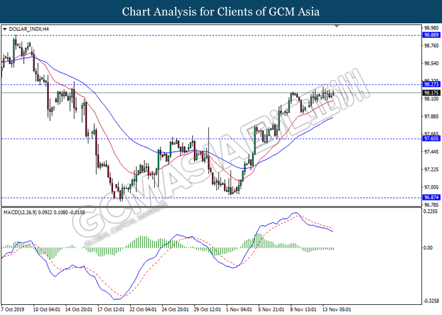
Task: Select the 98.273 price level label
Action: 431,84
